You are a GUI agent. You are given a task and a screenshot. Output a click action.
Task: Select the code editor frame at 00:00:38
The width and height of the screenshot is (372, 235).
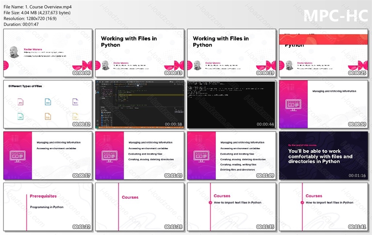click(x=140, y=104)
